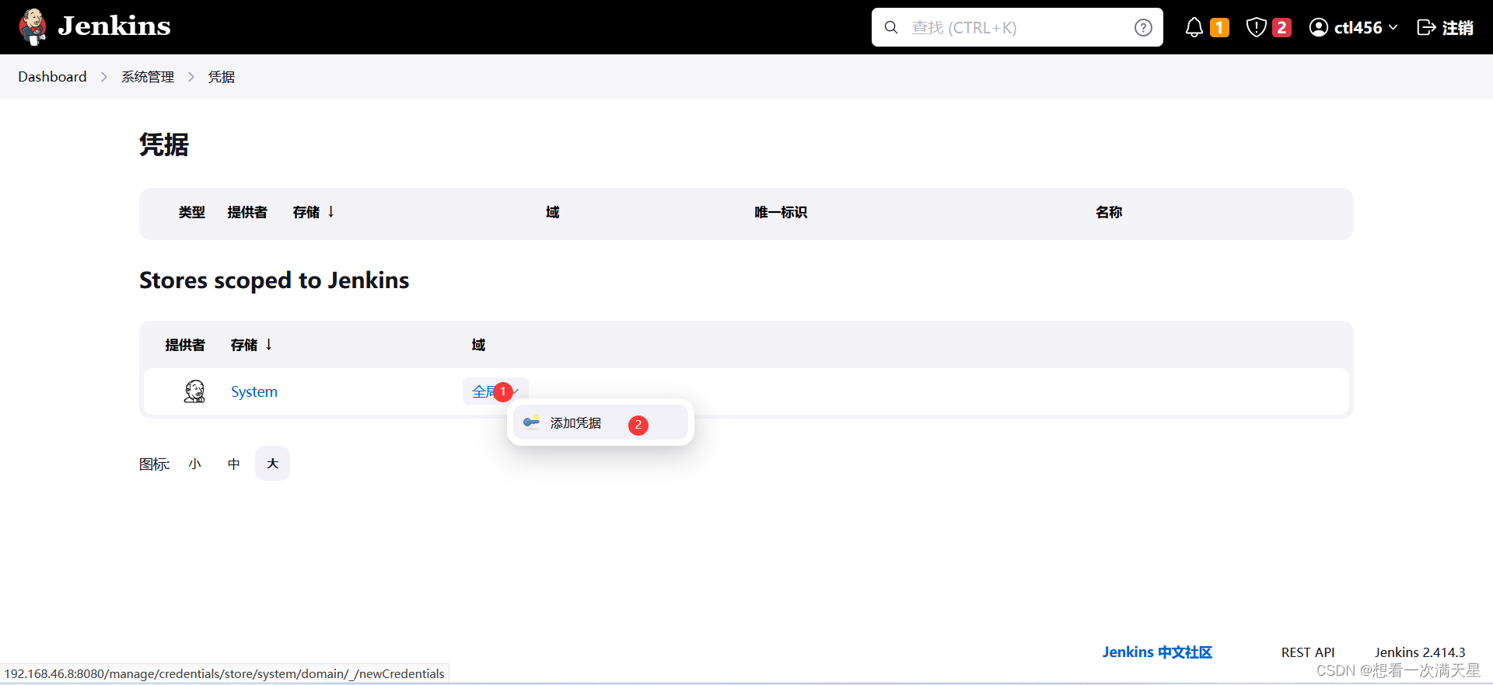Click the Jenkins provider icon in System row

click(194, 391)
